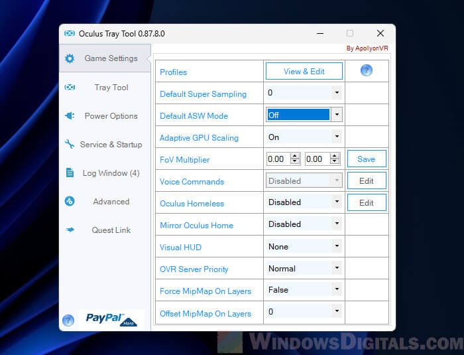The height and width of the screenshot is (355, 464).
Task: Edit Voice Commands settings
Action: point(367,180)
